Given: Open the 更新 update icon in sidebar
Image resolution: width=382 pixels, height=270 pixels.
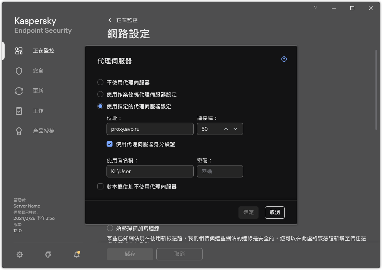Looking at the screenshot, I should tap(19, 91).
